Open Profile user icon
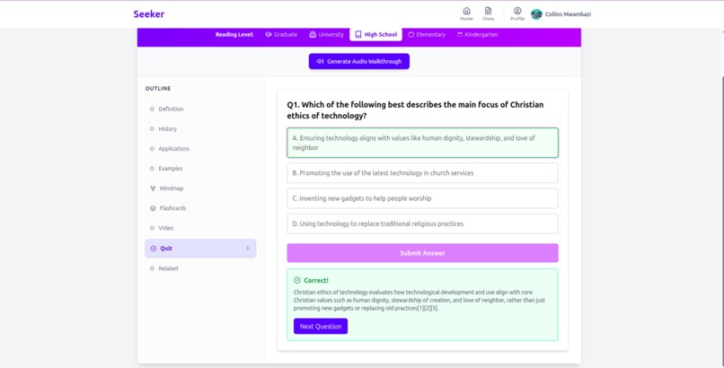 517,13
